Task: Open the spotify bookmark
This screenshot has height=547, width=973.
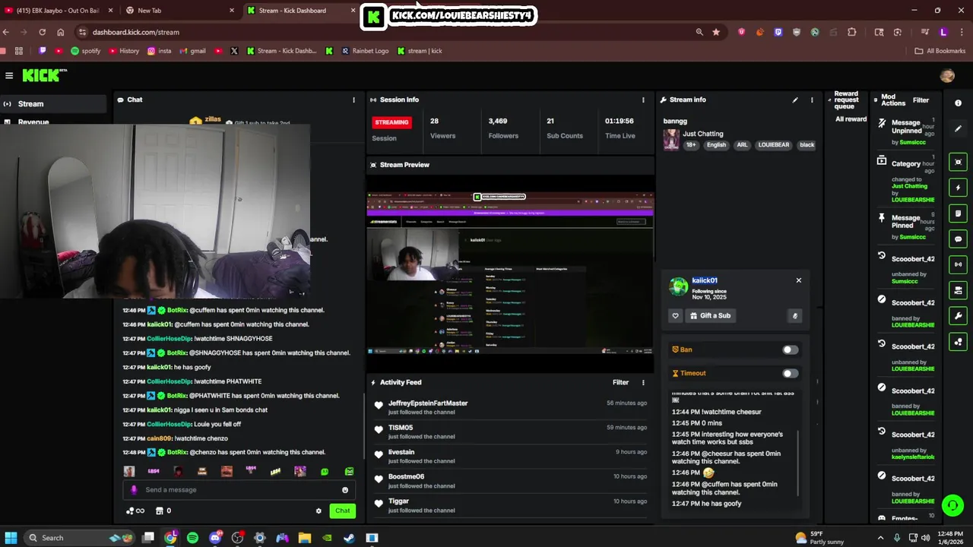Action: point(85,51)
